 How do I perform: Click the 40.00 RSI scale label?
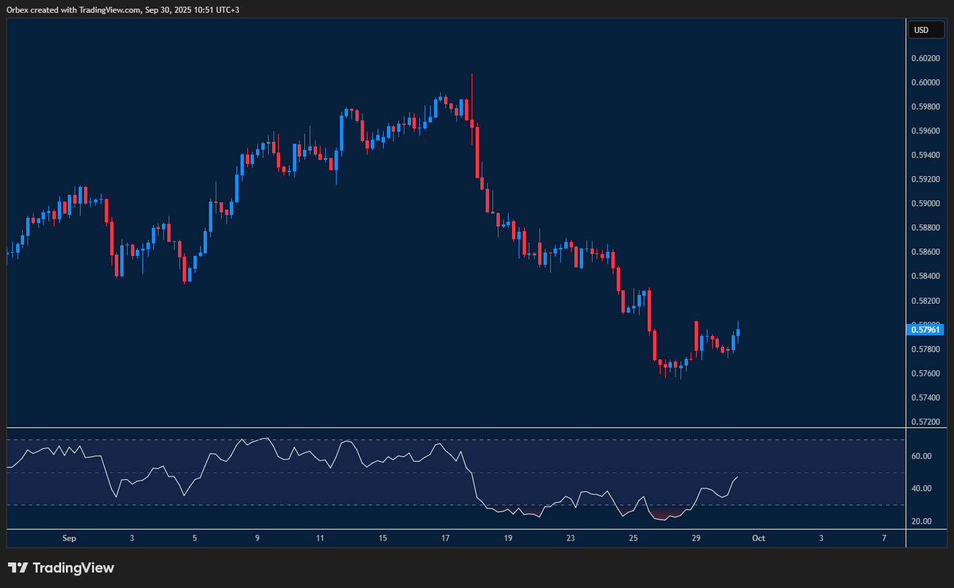pos(921,489)
